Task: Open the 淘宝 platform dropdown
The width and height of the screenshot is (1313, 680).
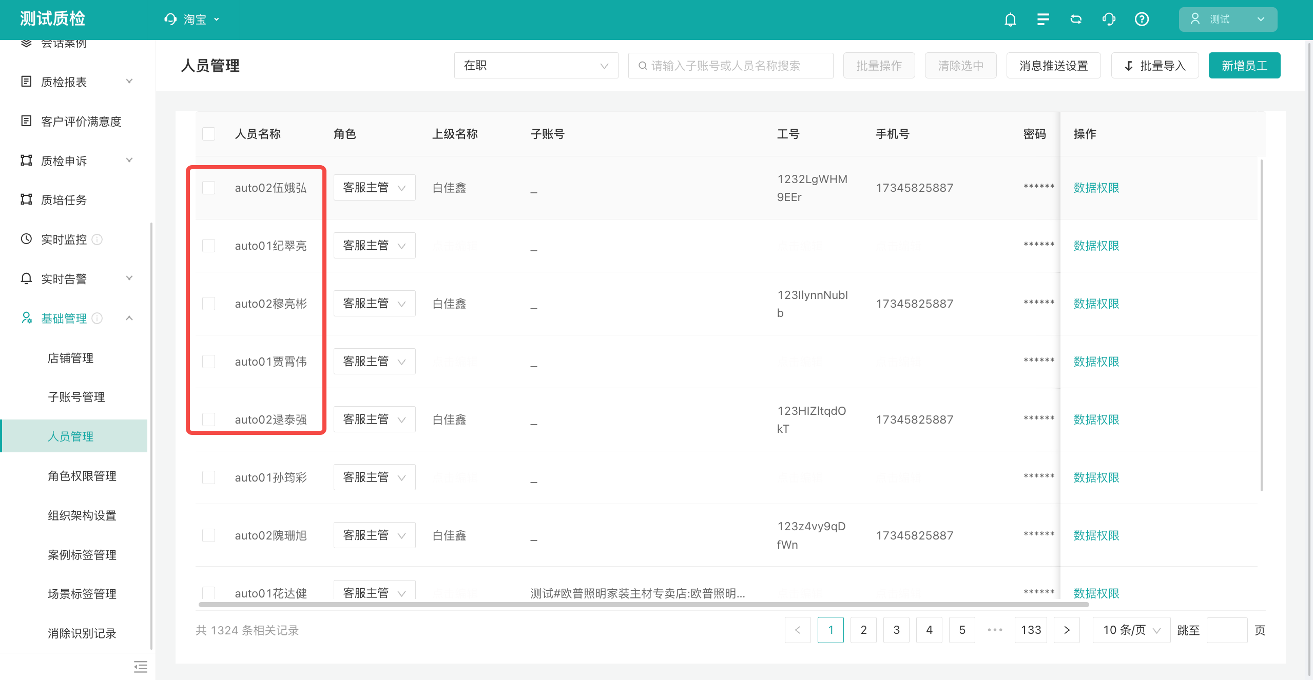Action: coord(194,19)
